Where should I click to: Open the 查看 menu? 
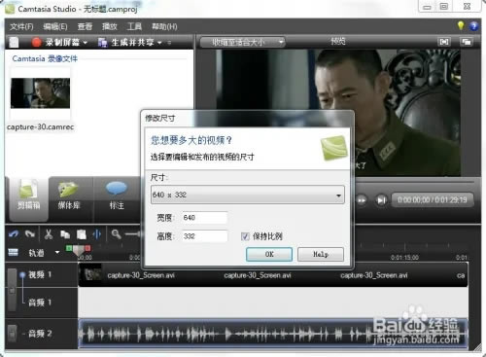point(85,26)
